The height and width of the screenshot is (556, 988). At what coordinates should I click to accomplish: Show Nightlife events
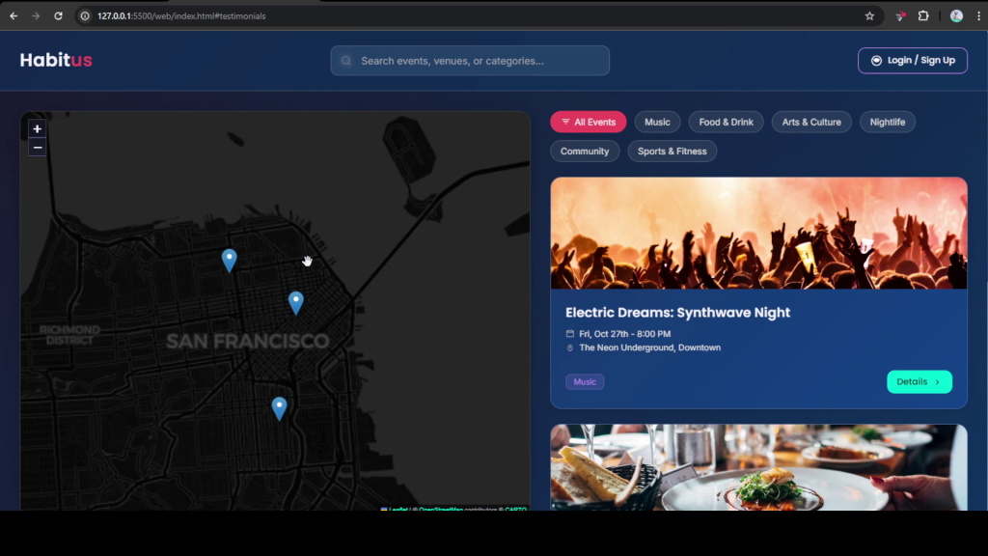tap(888, 123)
